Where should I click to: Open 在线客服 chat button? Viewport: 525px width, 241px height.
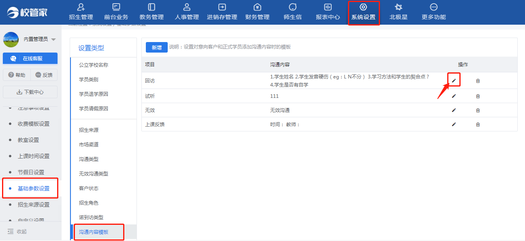pyautogui.click(x=30, y=58)
